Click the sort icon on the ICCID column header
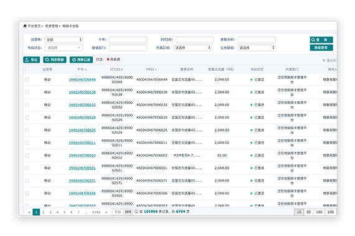 click(122, 70)
